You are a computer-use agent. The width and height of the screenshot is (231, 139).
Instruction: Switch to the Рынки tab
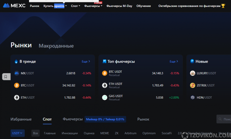click(x=21, y=45)
